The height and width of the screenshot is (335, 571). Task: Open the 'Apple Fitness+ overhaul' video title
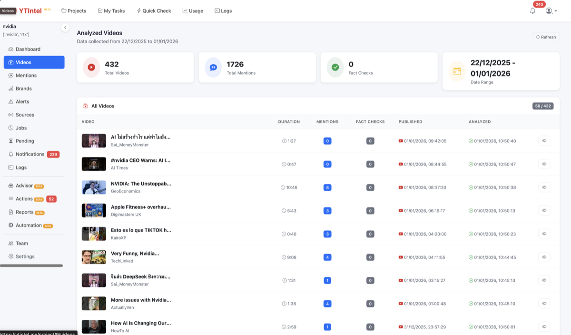pyautogui.click(x=140, y=207)
